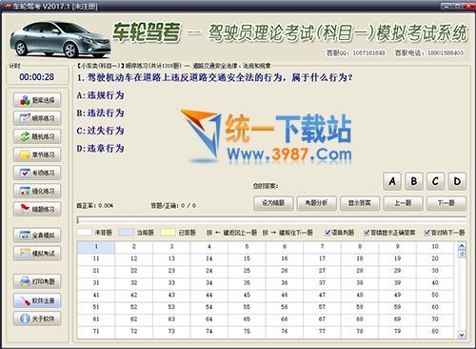Start 顺序练习 sequential practice mode

[37, 118]
